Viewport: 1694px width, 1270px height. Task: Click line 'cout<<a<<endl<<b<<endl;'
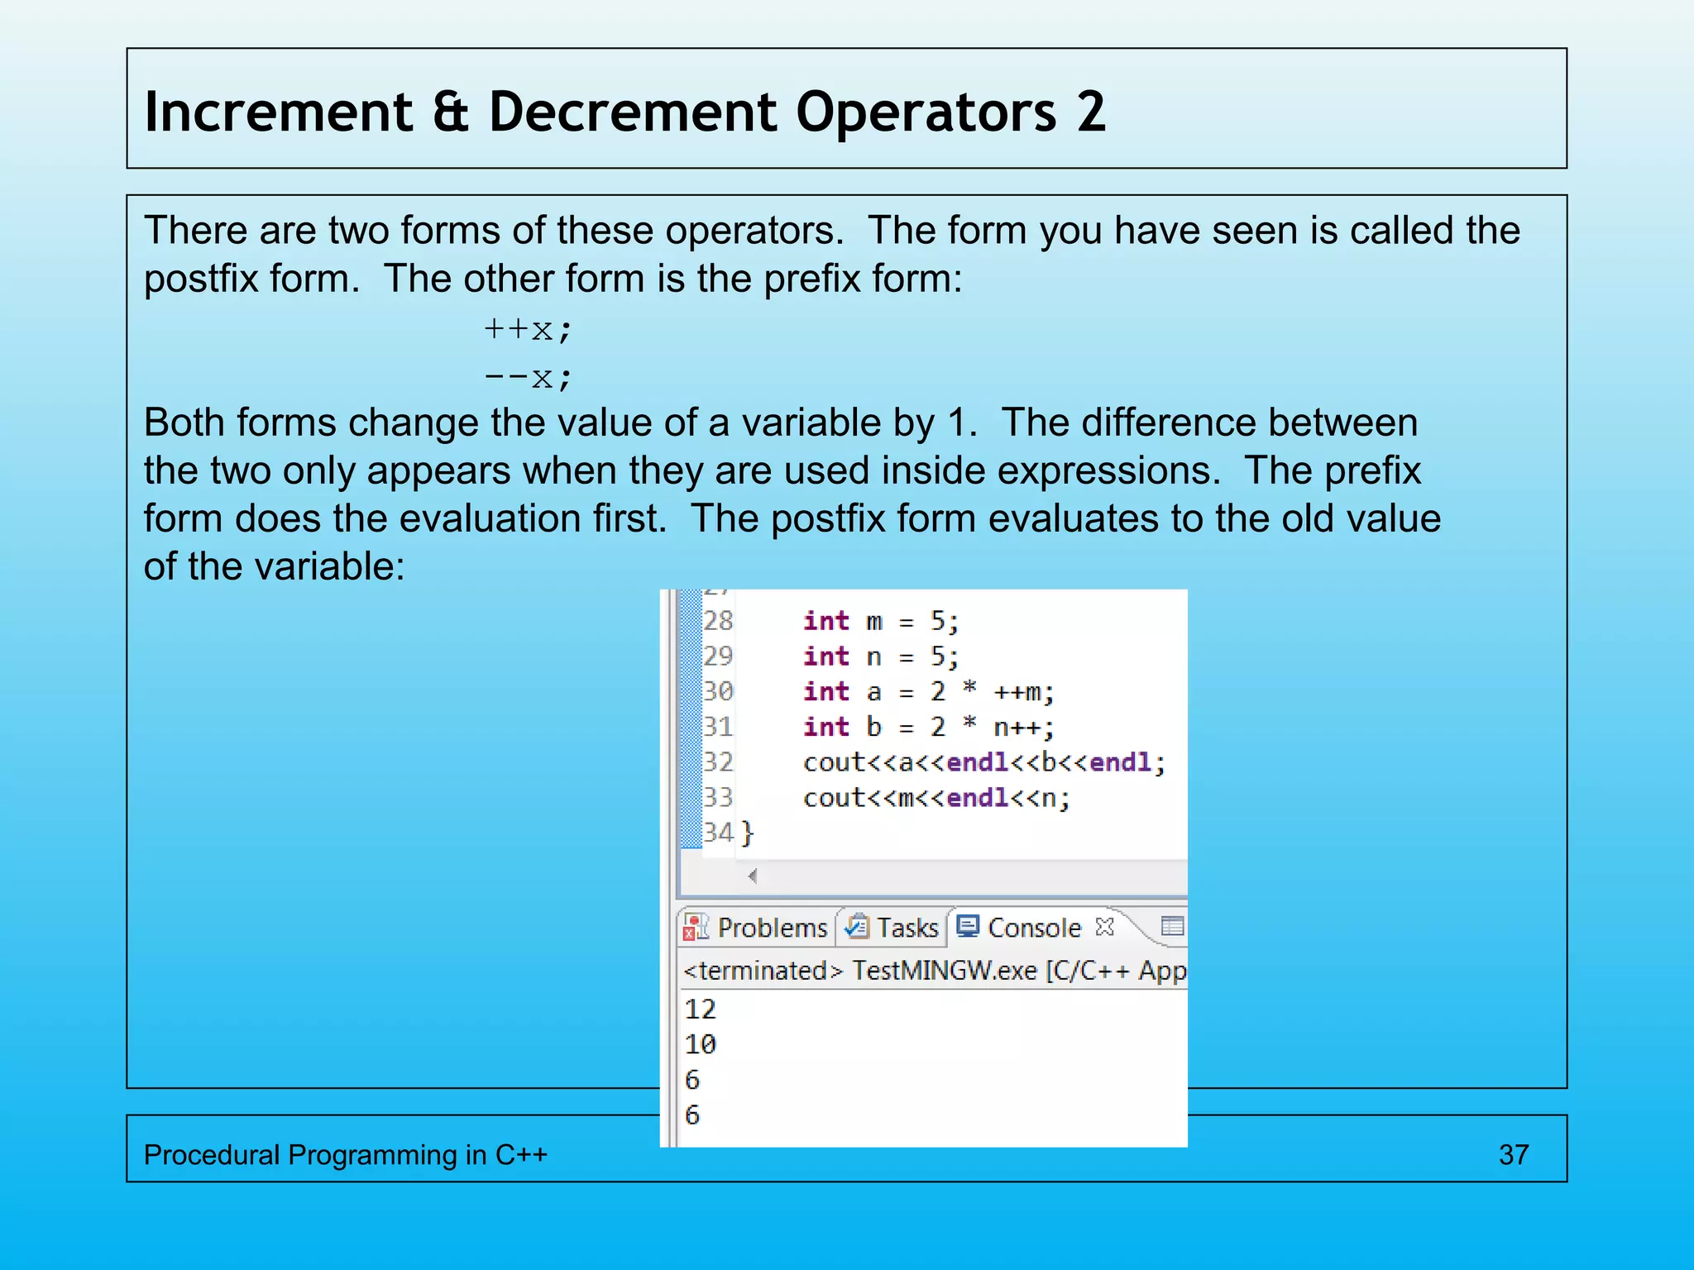coord(984,762)
